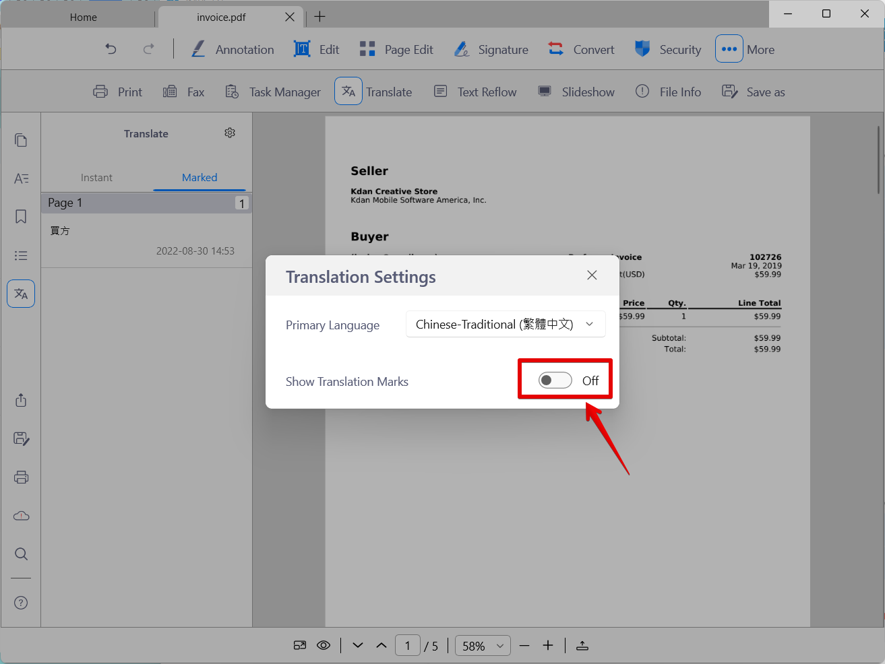The image size is (885, 664).
Task: Open Page Edit tools
Action: [396, 49]
